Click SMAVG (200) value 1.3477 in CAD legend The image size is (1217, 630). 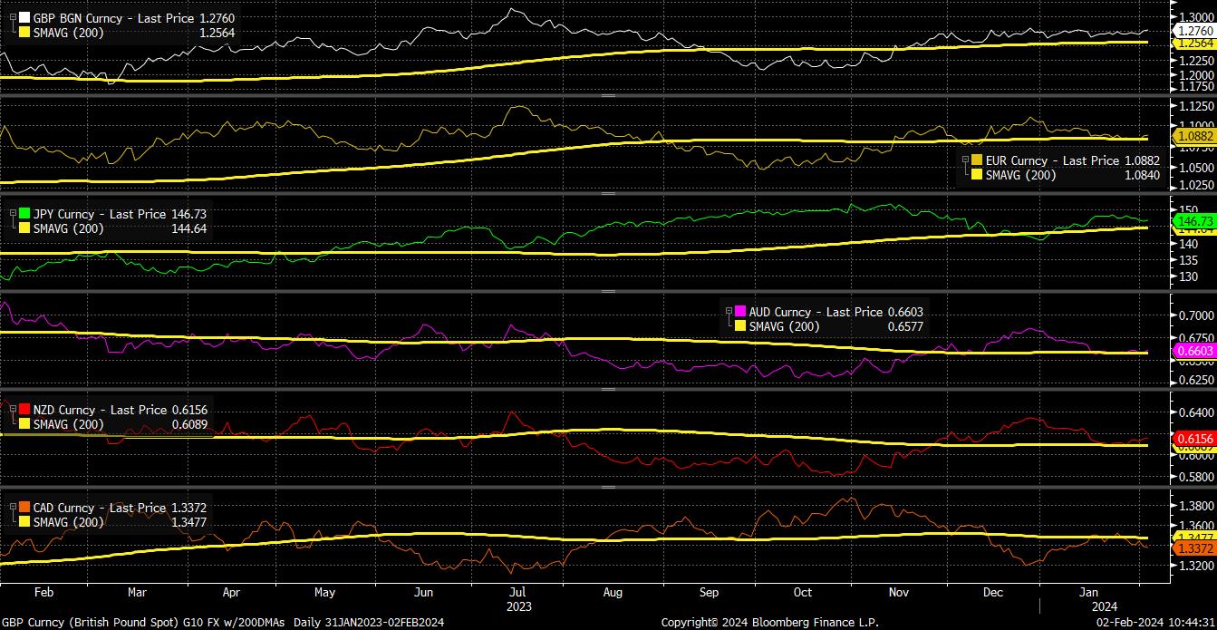(190, 522)
